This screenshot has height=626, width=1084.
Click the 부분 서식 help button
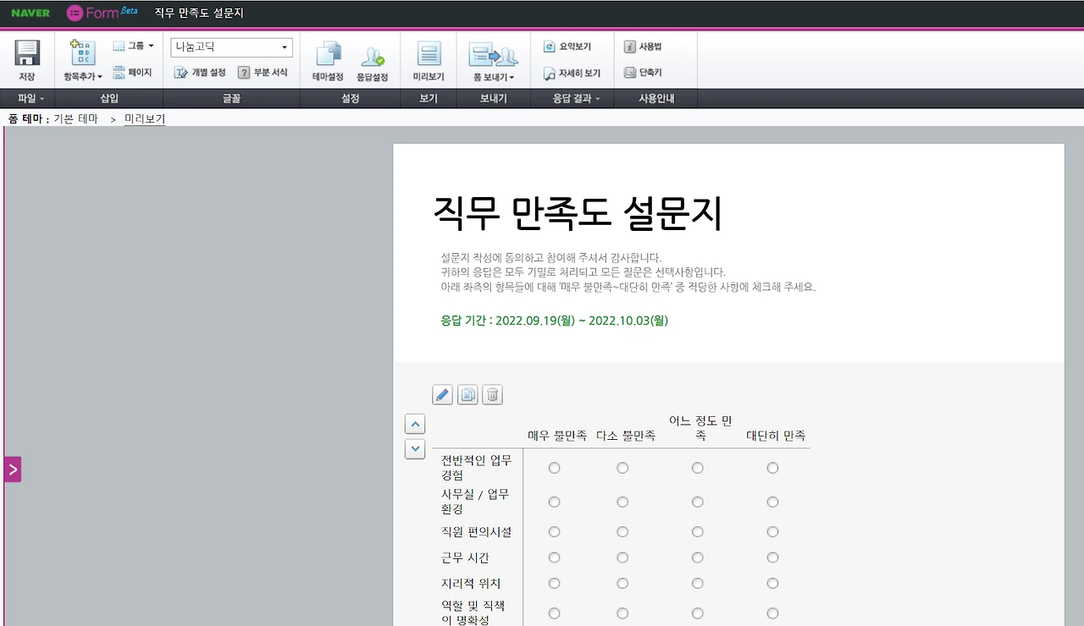263,73
